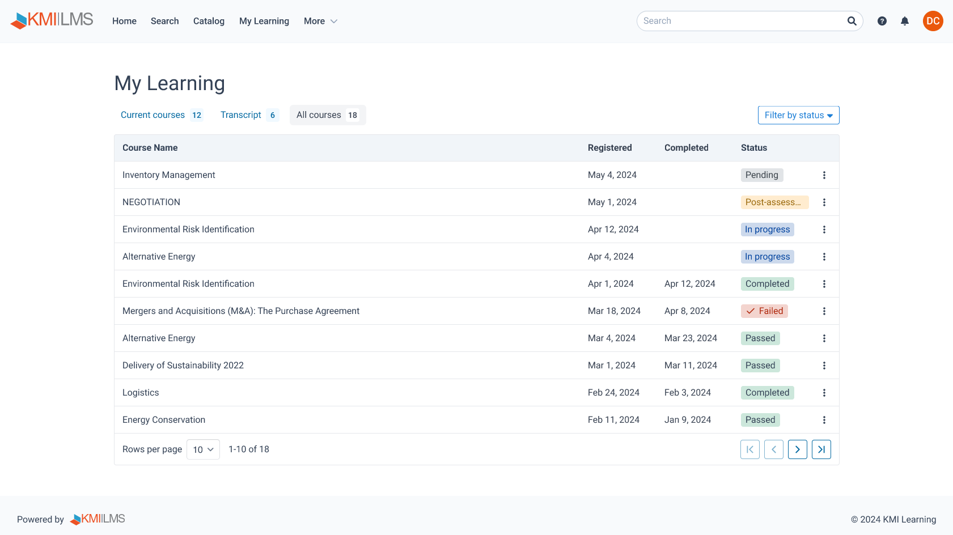The width and height of the screenshot is (953, 535).
Task: Open the Filter by status dropdown
Action: coord(798,115)
